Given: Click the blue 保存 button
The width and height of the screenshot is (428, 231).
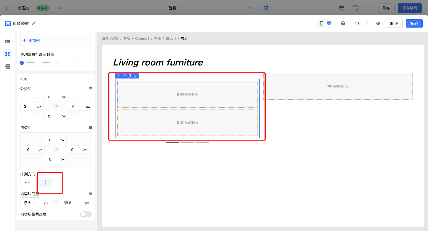Looking at the screenshot, I should coord(414,24).
